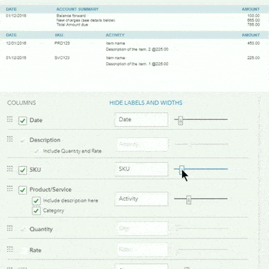Uncheck the Product/Service checkbox
This screenshot has height=269, width=269.
23,190
